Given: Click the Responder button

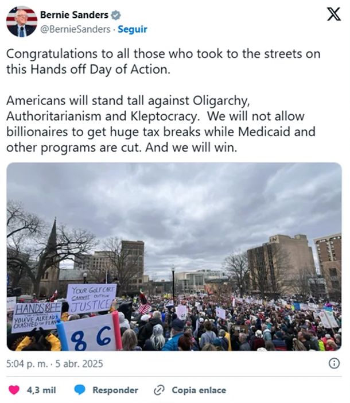Looking at the screenshot, I should click(115, 390).
